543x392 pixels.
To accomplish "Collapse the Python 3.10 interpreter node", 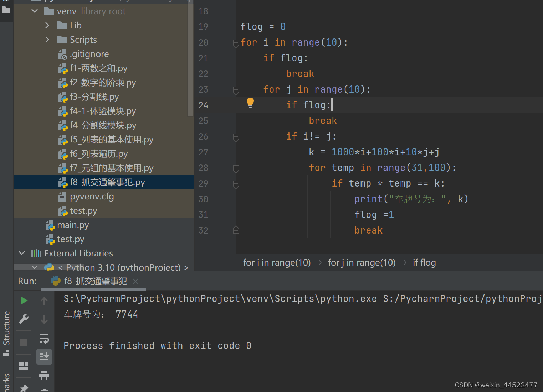I will click(35, 267).
